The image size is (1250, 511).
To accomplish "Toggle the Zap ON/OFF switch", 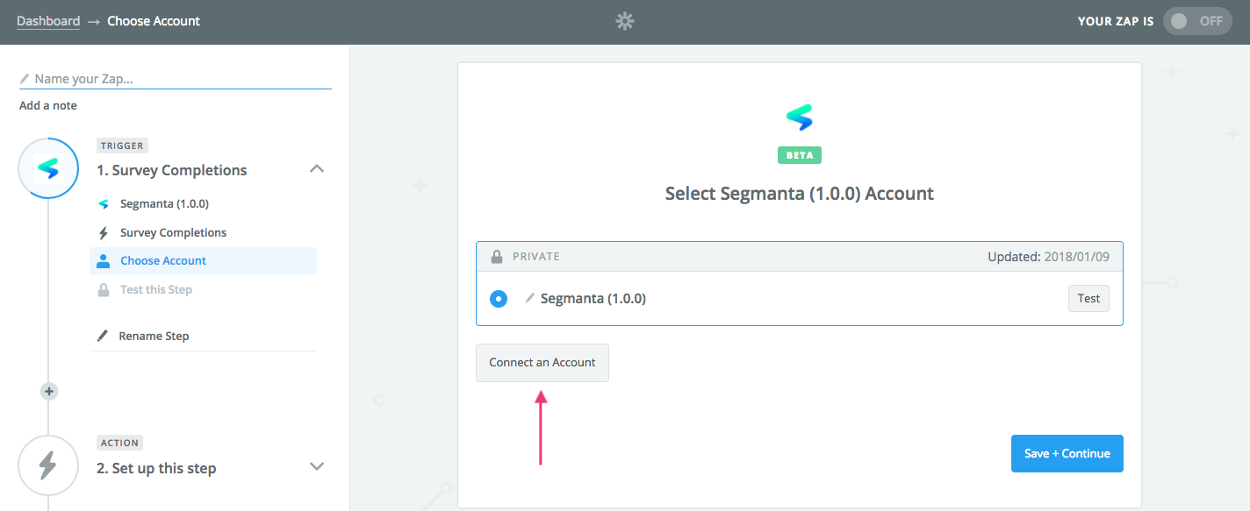I will (1197, 21).
